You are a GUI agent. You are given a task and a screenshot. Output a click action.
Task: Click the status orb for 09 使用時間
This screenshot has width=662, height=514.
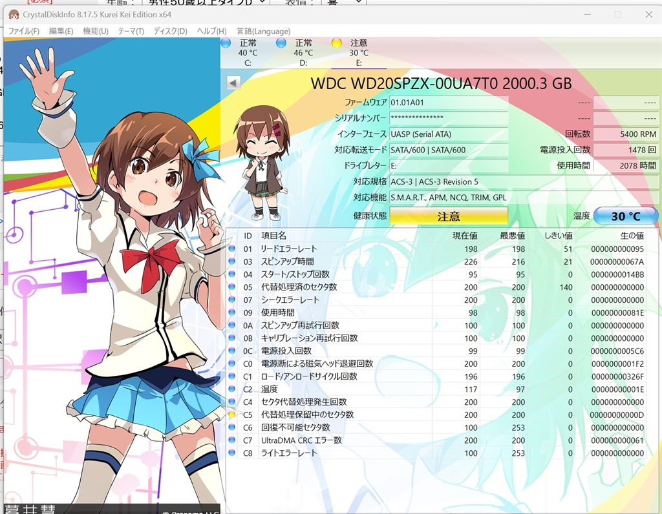(232, 313)
